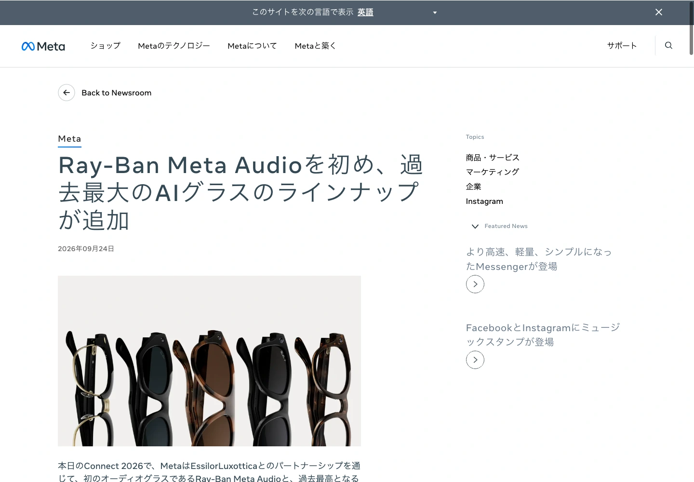Click the page vertical scrollbar thumb
The width and height of the screenshot is (694, 482).
692,28
